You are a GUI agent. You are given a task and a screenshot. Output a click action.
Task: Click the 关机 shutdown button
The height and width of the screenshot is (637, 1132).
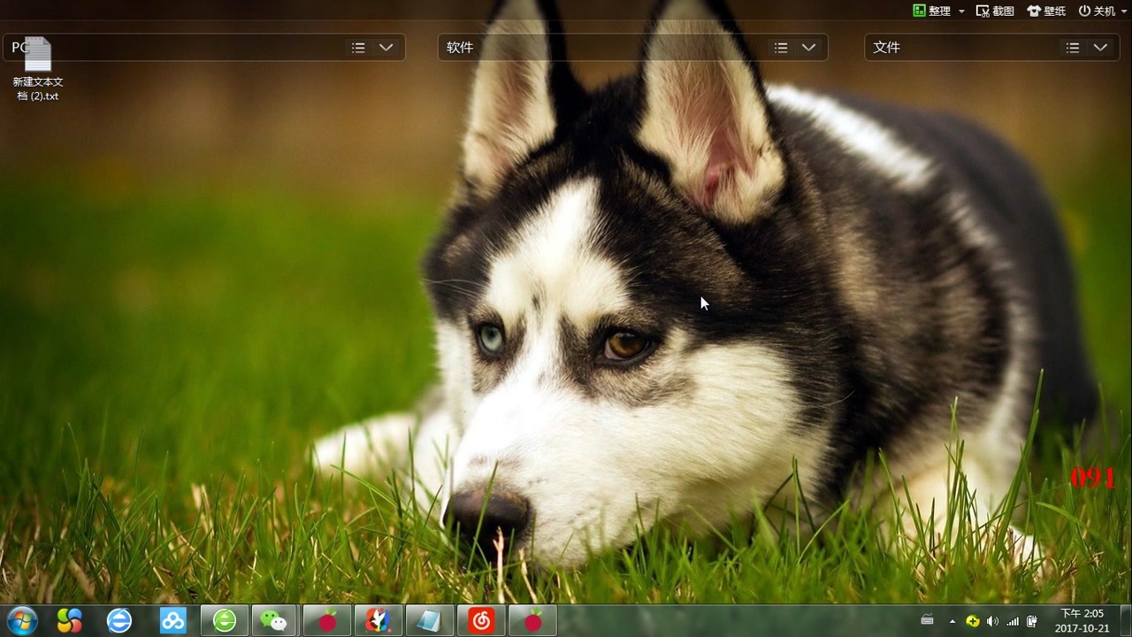click(1097, 11)
